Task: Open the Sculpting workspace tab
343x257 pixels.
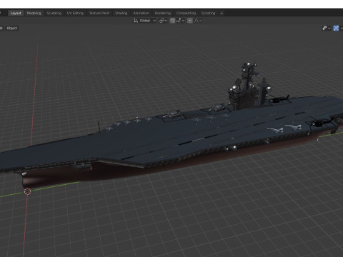Action: [54, 13]
